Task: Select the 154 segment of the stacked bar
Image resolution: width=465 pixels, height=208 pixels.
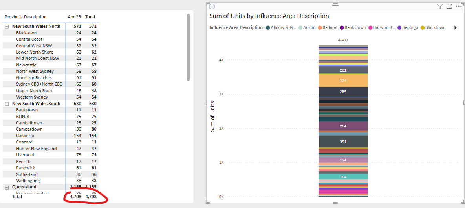Action: (x=343, y=160)
